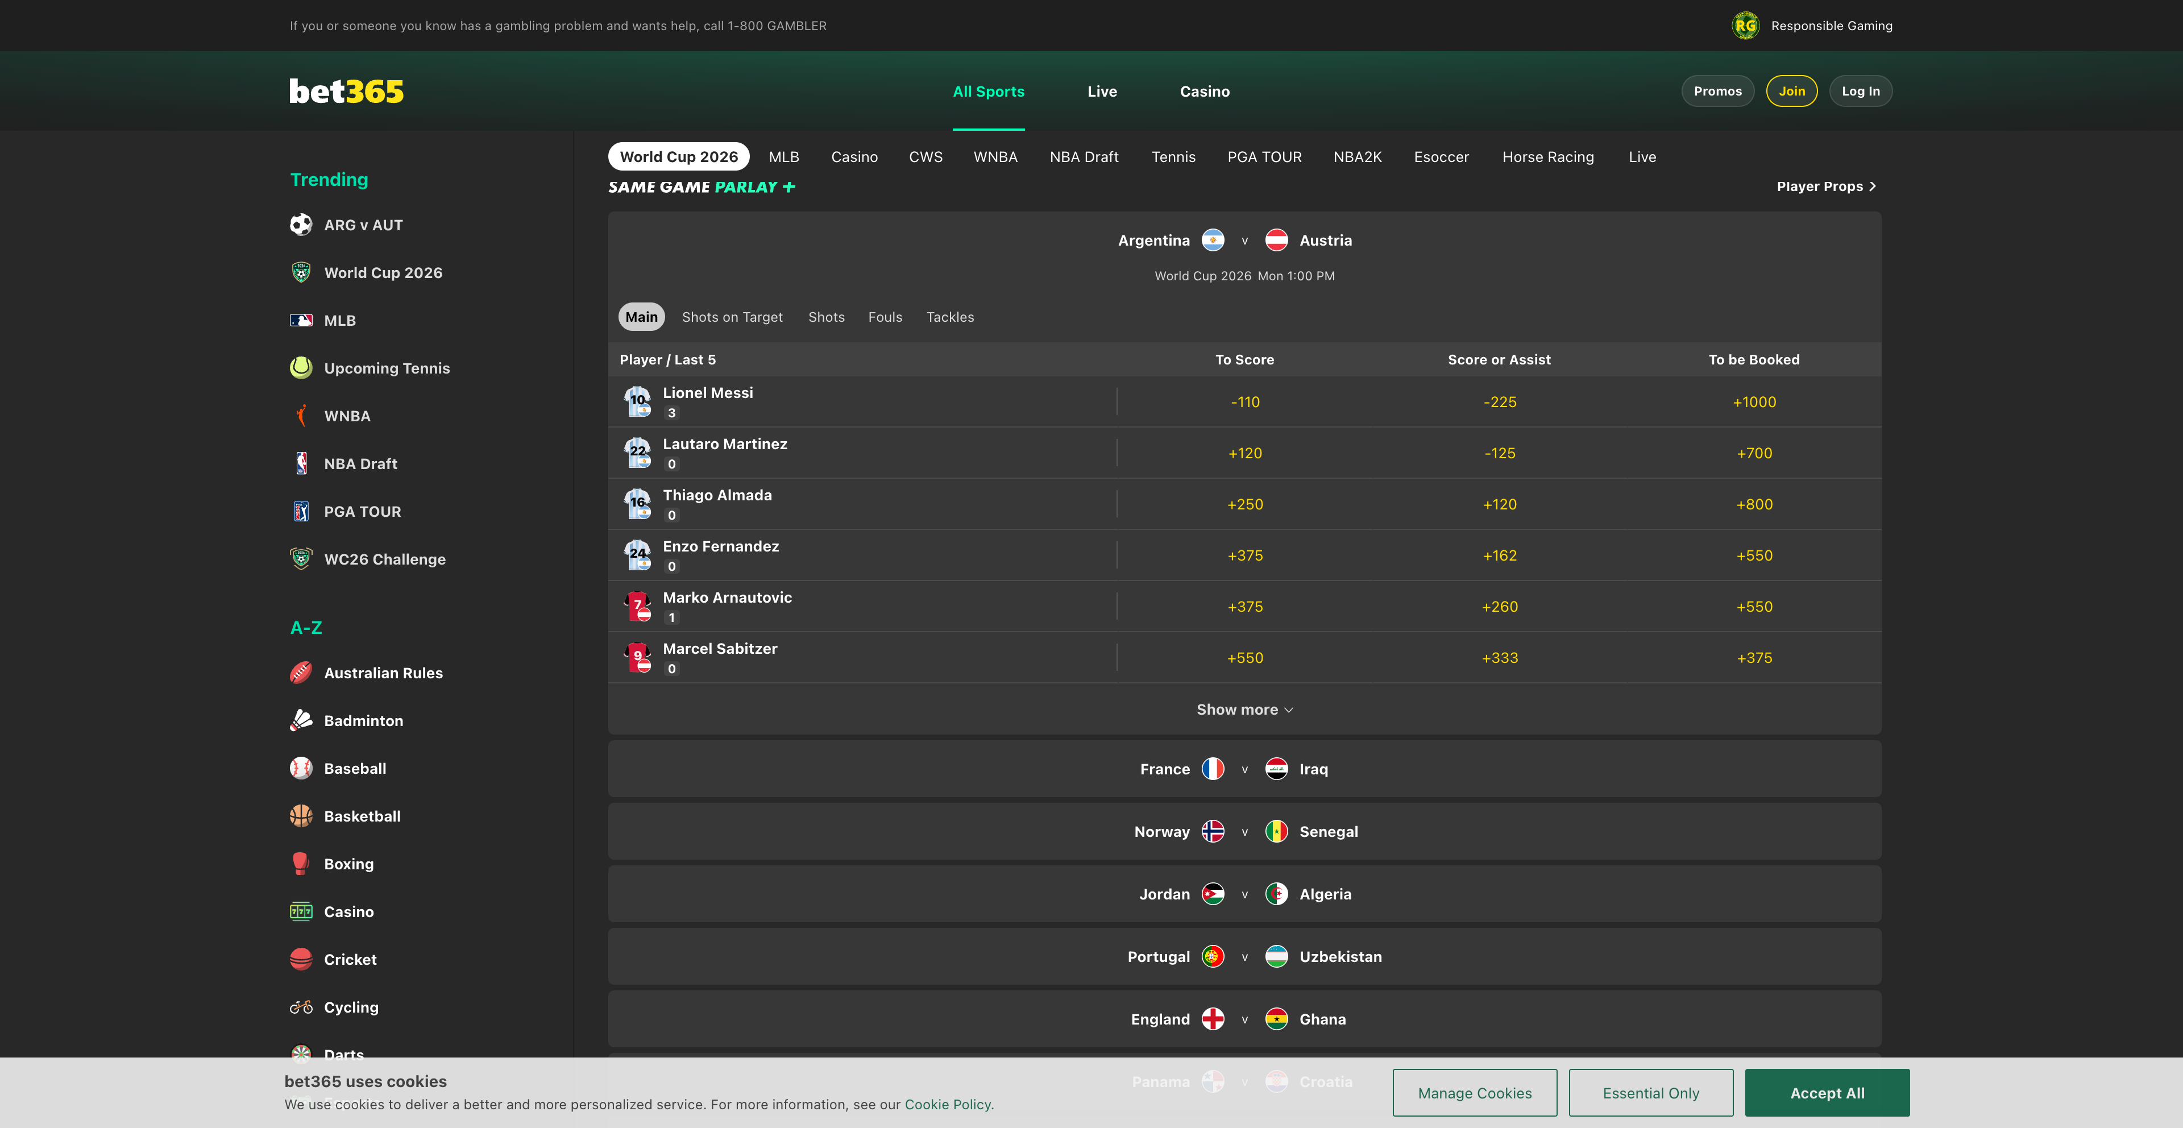Expand the Norway v Senegal match panel
The width and height of the screenshot is (2183, 1128).
pyautogui.click(x=1244, y=831)
